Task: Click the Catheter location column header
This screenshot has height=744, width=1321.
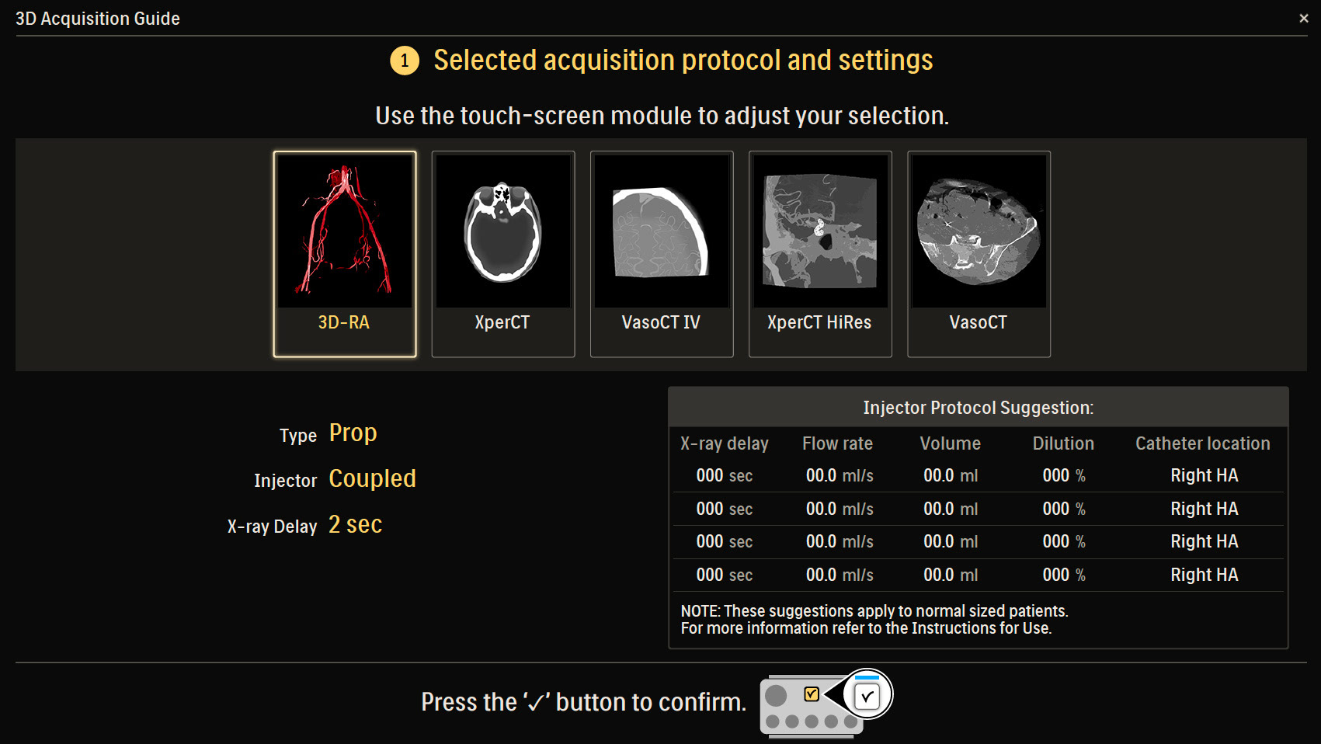Action: pyautogui.click(x=1203, y=443)
